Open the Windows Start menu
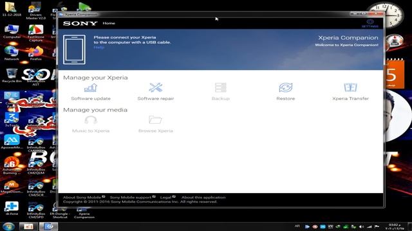412x231 pixels. [x=8, y=227]
